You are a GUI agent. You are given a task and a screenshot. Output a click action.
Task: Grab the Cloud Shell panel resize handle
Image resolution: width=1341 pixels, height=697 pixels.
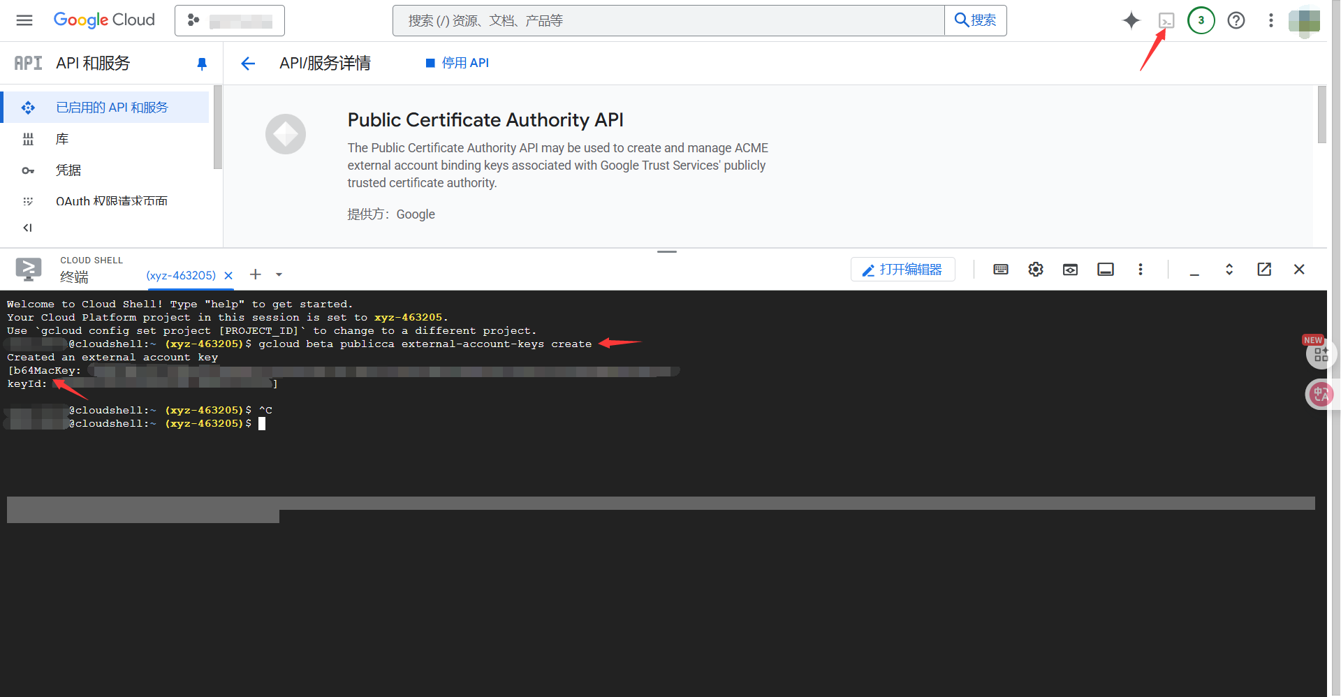pos(667,251)
